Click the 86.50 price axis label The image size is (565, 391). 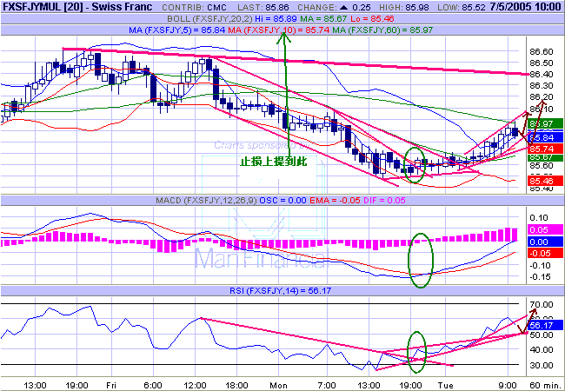click(x=542, y=63)
